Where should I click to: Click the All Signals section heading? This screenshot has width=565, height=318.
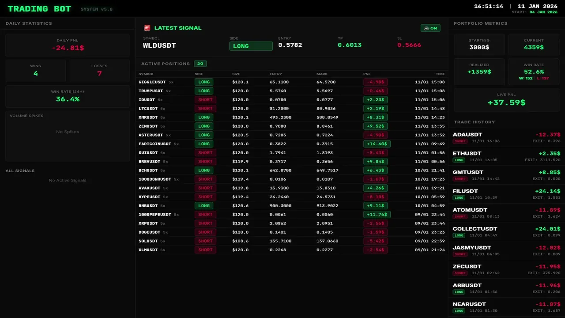pyautogui.click(x=20, y=170)
